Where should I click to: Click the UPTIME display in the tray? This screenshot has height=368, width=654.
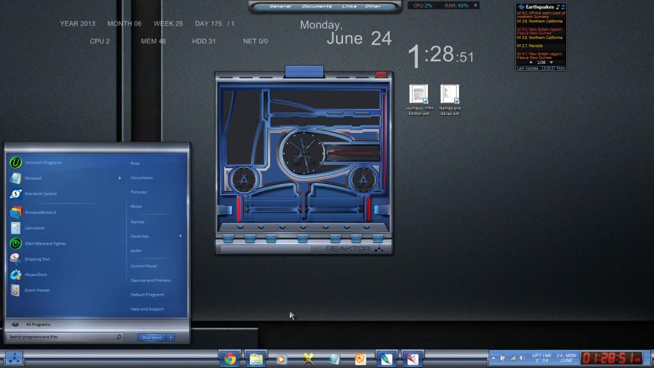click(x=542, y=358)
